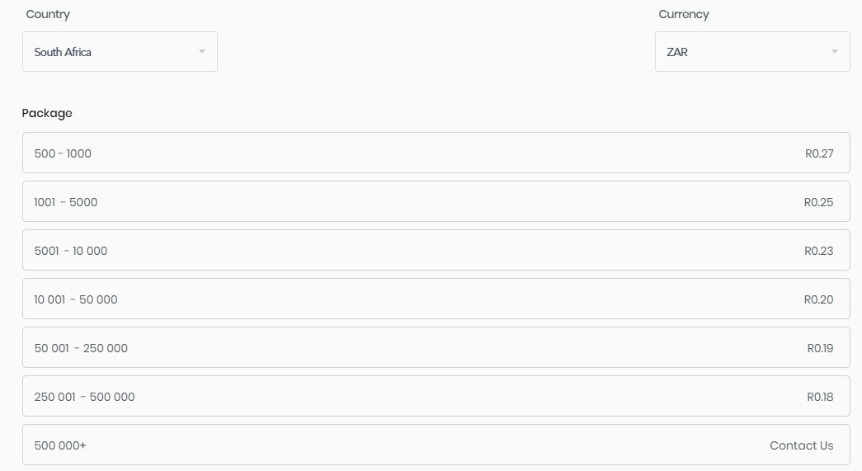
Task: Click the ZAR text in Currency field
Action: pyautogui.click(x=677, y=52)
